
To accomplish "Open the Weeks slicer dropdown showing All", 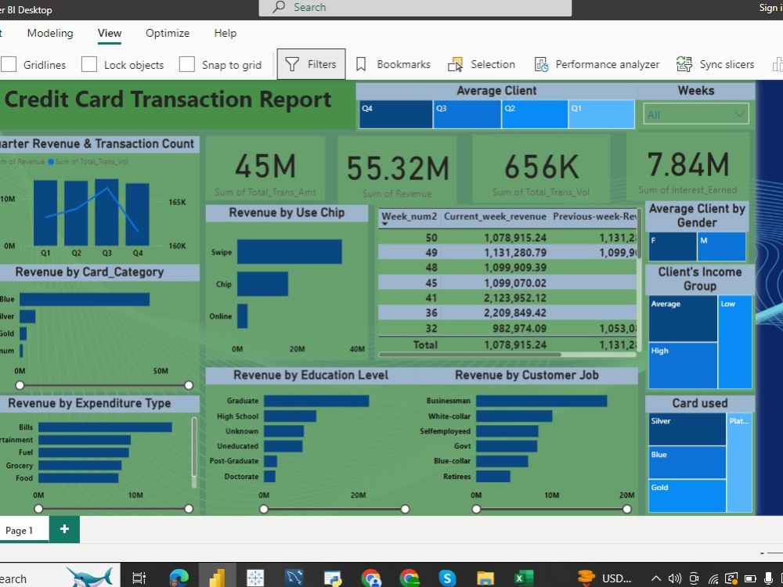I will coord(738,113).
